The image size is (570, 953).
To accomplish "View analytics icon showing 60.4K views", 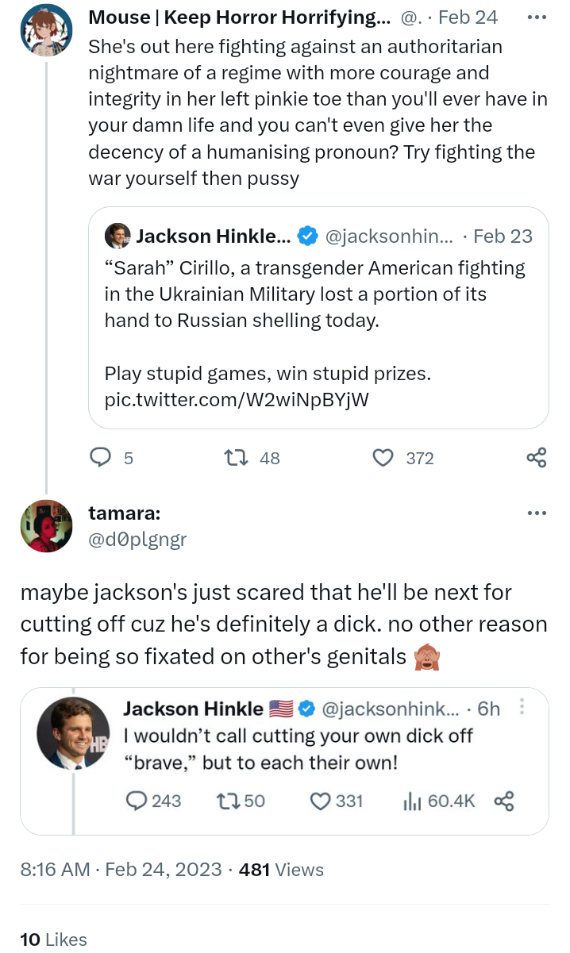I will coord(413,801).
